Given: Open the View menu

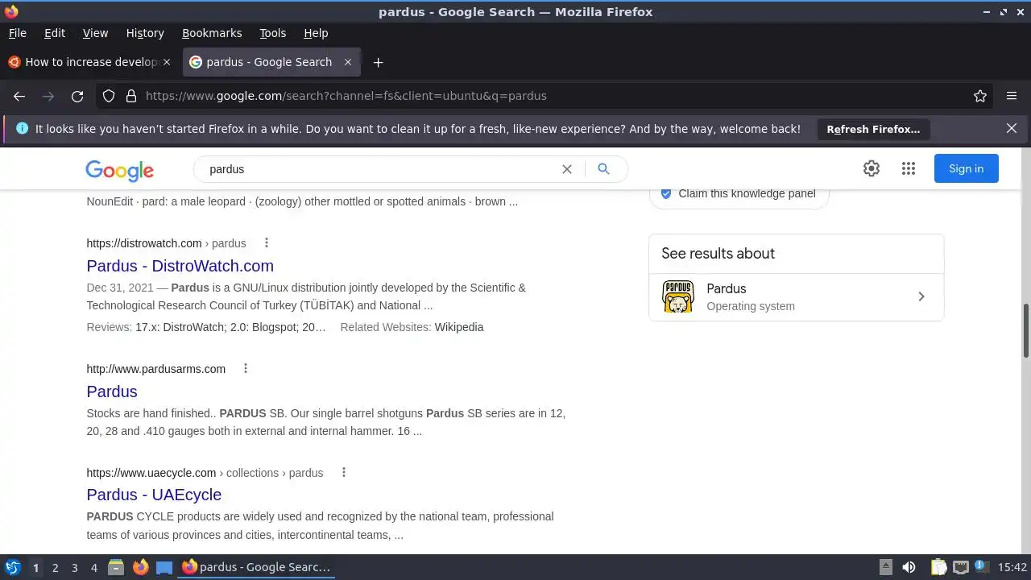Looking at the screenshot, I should (95, 33).
